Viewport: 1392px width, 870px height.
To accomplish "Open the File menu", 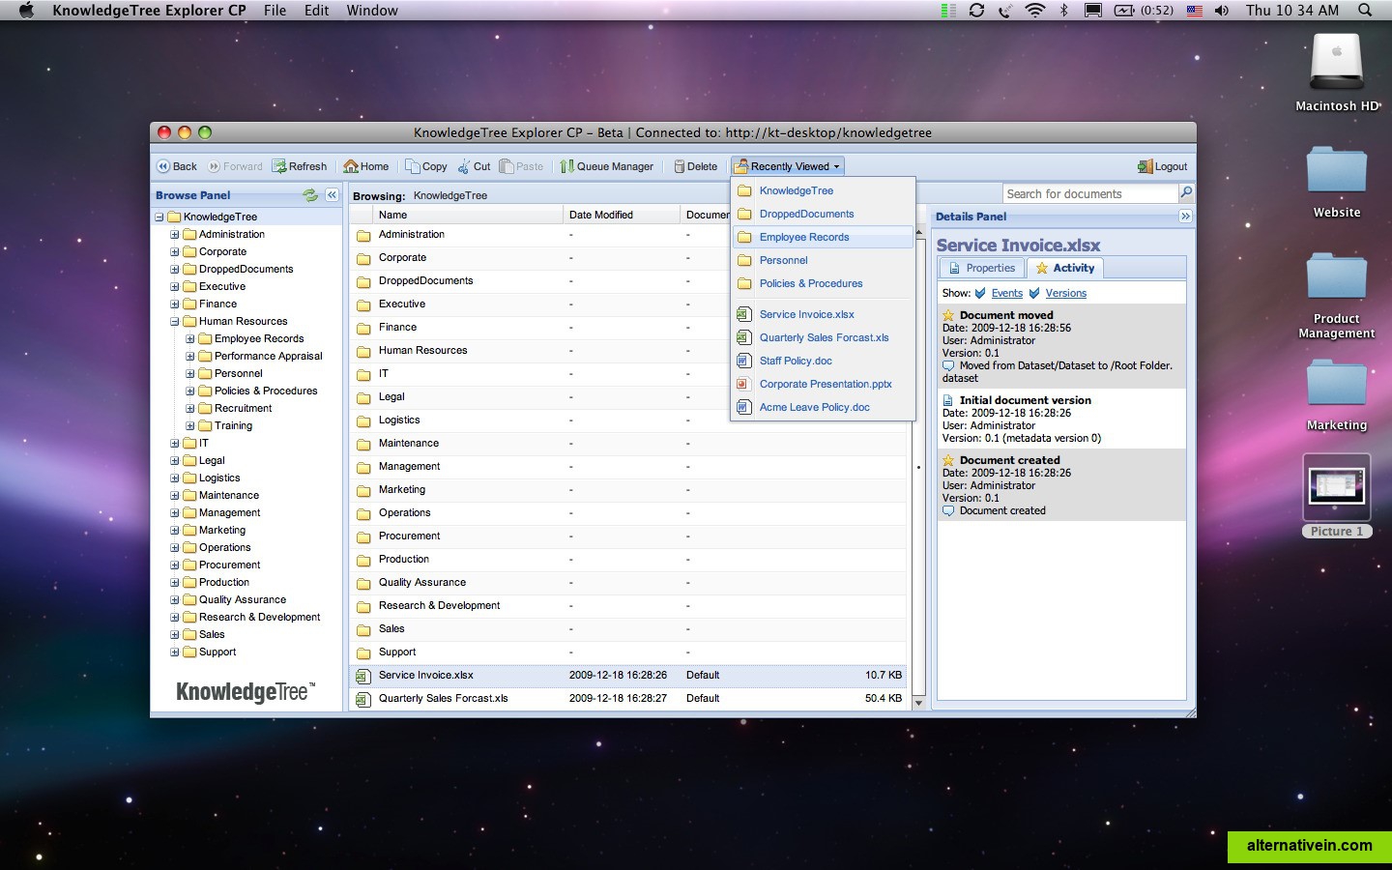I will (x=275, y=11).
